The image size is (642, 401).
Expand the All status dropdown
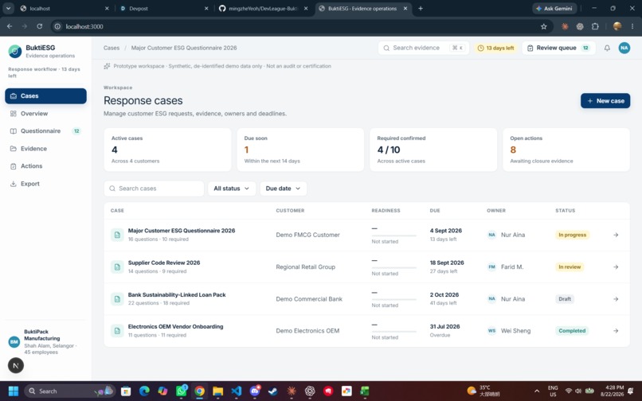click(x=232, y=189)
